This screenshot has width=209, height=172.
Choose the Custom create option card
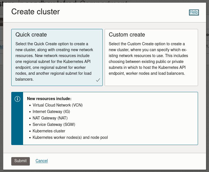click(151, 57)
